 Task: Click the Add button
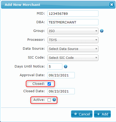[x=102, y=114]
